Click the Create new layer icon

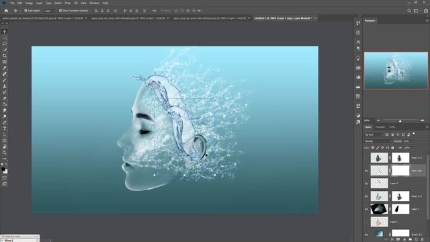tap(417, 239)
